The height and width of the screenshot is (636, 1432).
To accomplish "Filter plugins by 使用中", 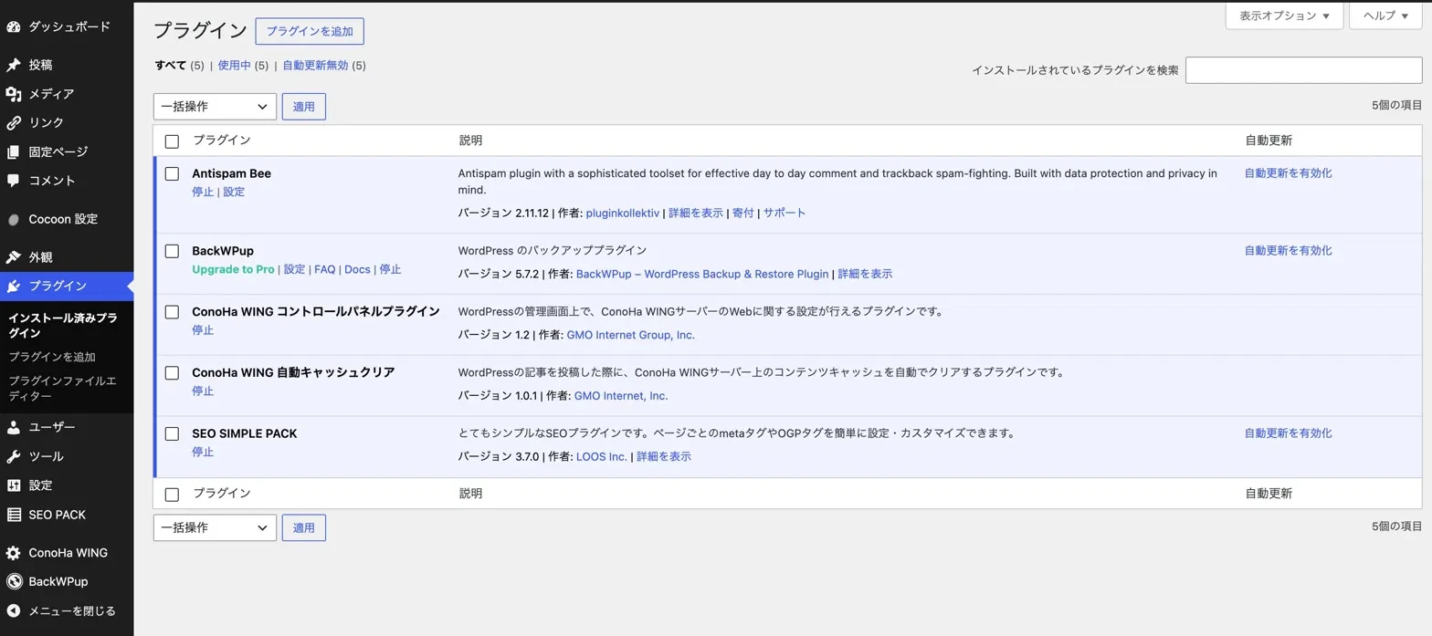I will point(235,66).
